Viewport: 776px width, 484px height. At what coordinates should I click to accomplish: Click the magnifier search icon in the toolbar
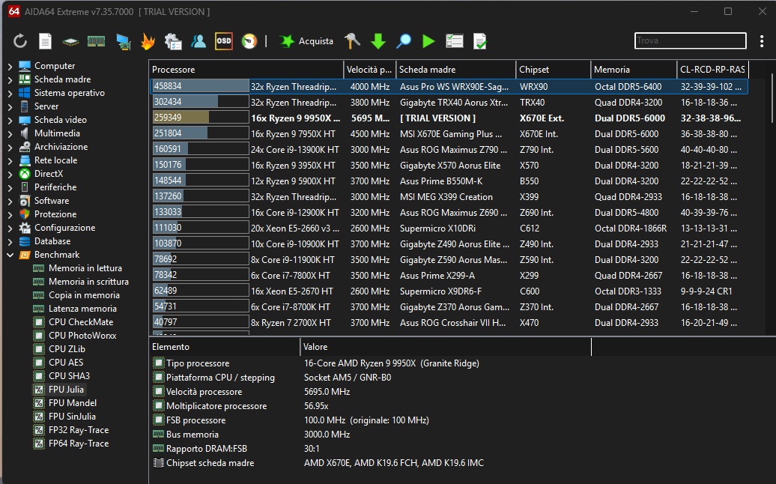(404, 41)
